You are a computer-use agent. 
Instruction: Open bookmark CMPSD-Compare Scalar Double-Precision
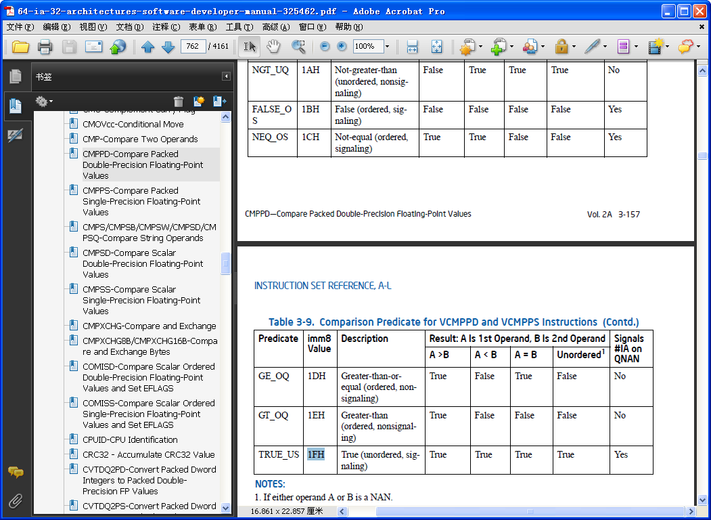(143, 263)
